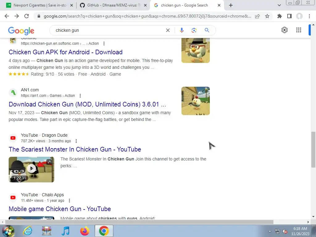Click the vertical scrollbar thumb
The width and height of the screenshot is (316, 237).
(314, 150)
